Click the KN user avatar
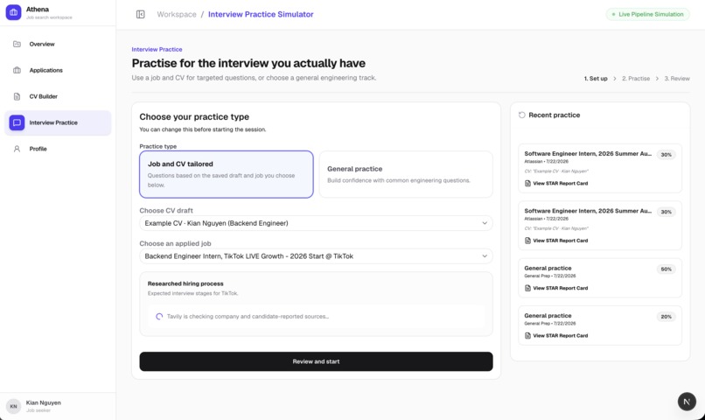The width and height of the screenshot is (705, 420). (x=13, y=406)
